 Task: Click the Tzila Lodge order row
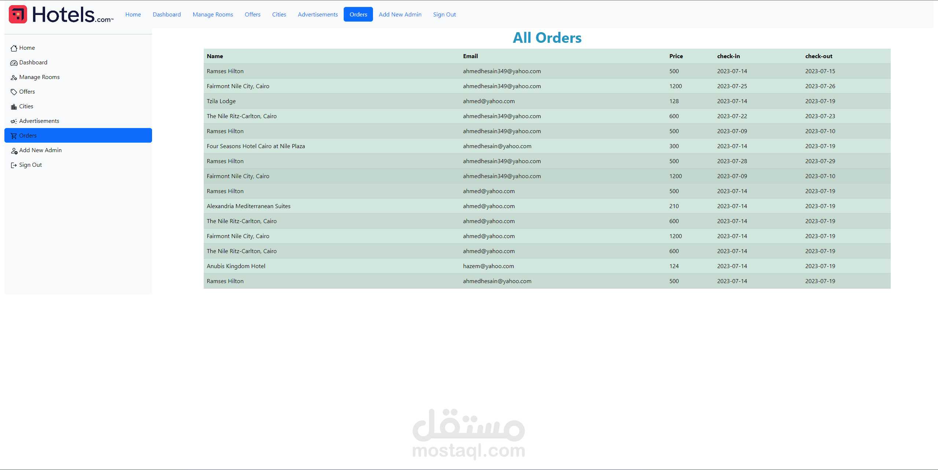221,101
